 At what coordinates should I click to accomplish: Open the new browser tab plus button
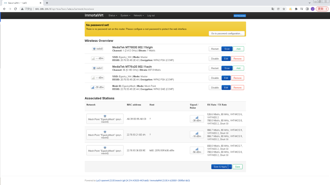[x=47, y=3]
